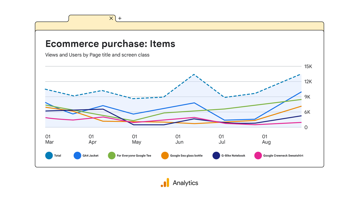Click the 0 y-axis label
The width and height of the screenshot is (359, 202).
pos(305,127)
